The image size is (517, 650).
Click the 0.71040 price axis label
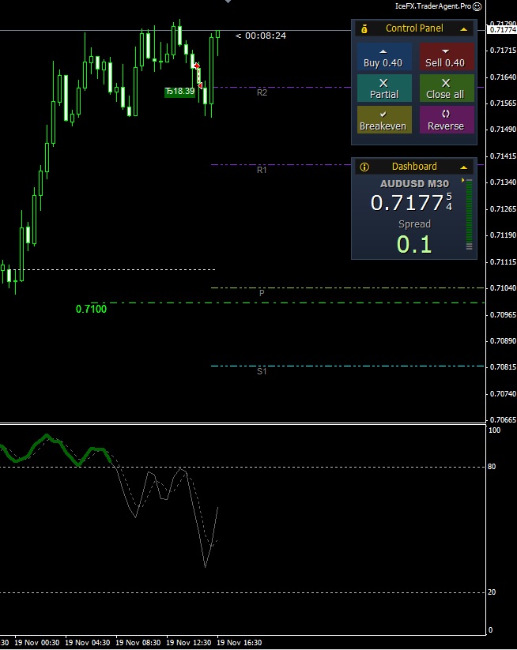point(503,288)
